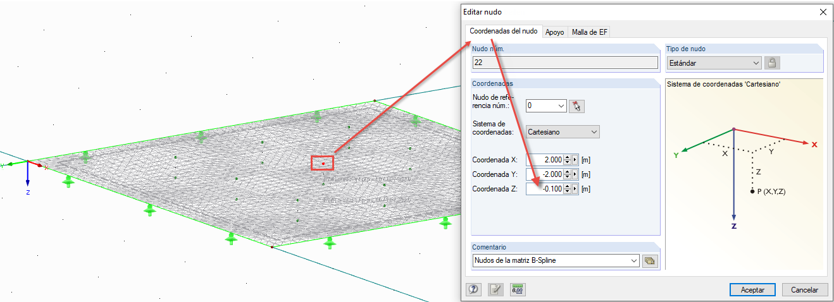Switch to the Apoyo tab
Viewport: 834px width, 302px height.
coord(555,32)
